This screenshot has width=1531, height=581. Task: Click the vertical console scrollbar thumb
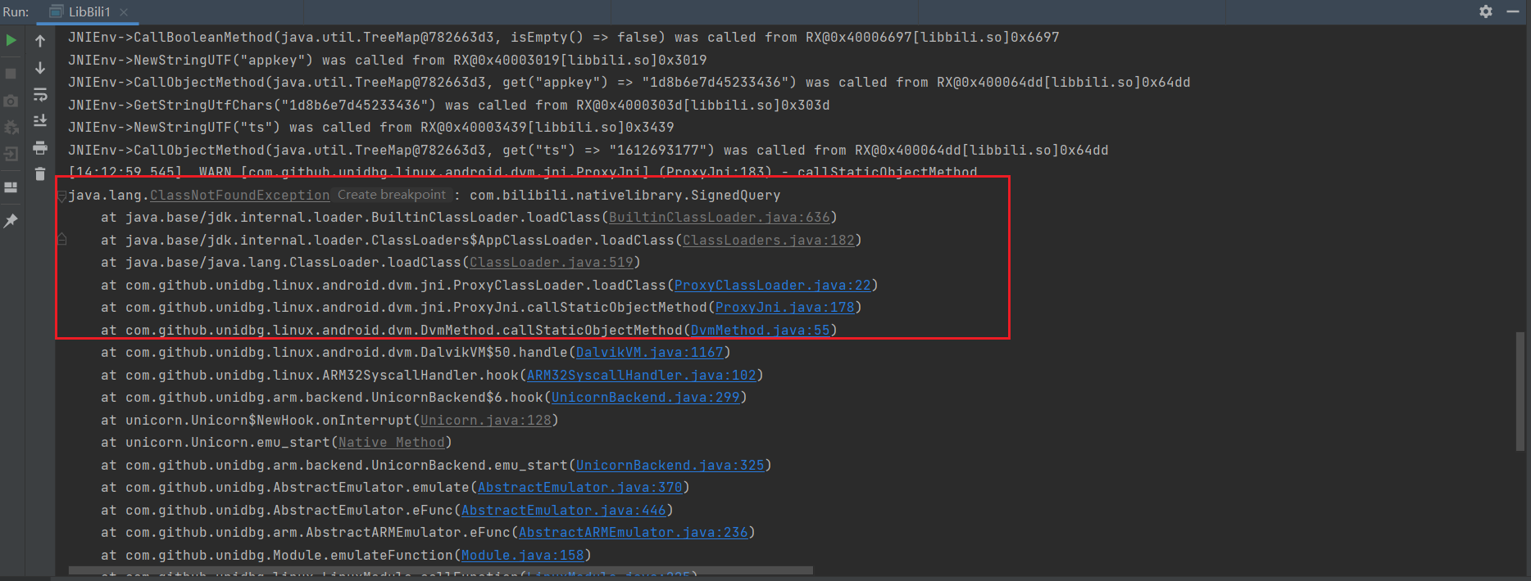(x=1520, y=391)
